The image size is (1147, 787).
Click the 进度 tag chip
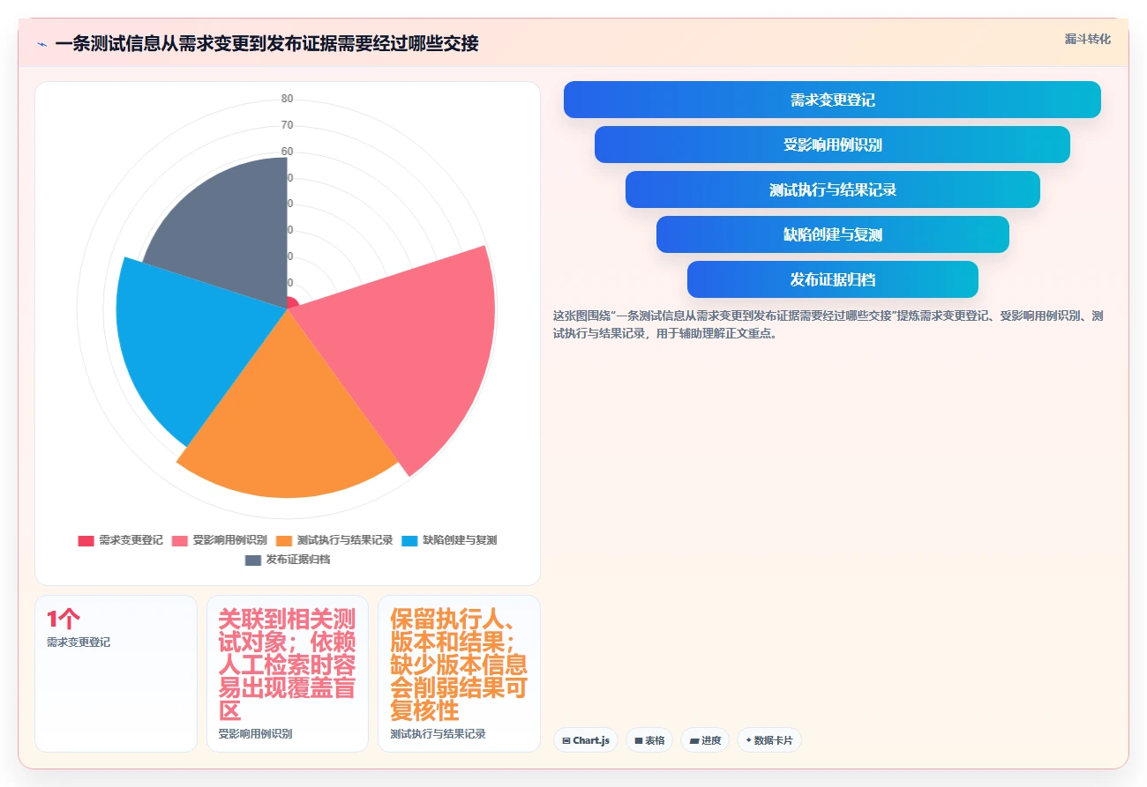(x=705, y=740)
